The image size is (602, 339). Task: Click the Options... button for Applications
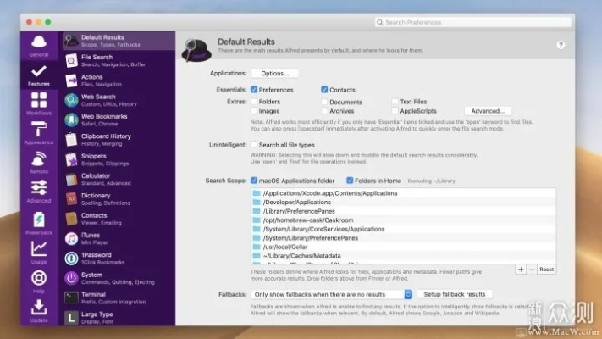[x=274, y=74]
